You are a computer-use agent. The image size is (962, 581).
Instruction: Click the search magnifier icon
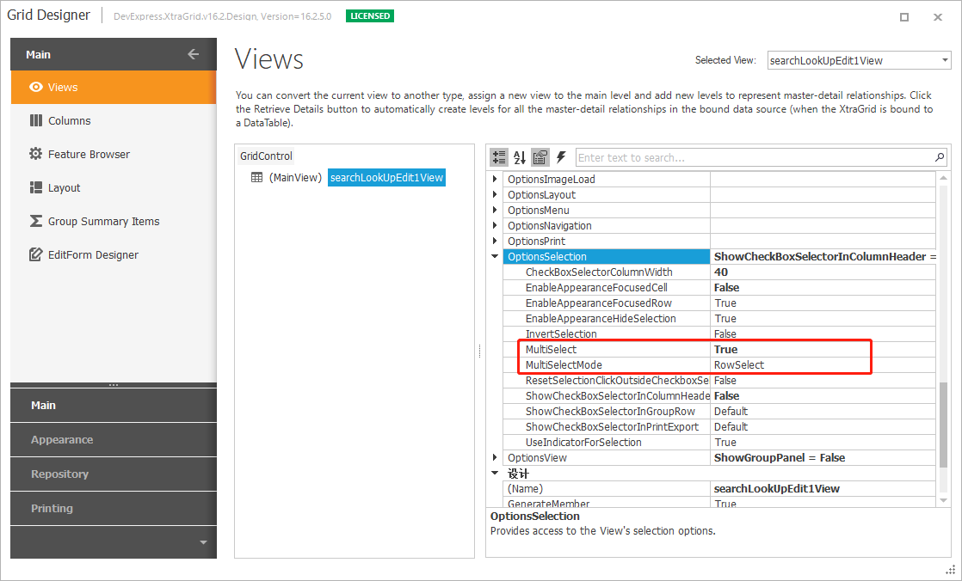pos(940,157)
